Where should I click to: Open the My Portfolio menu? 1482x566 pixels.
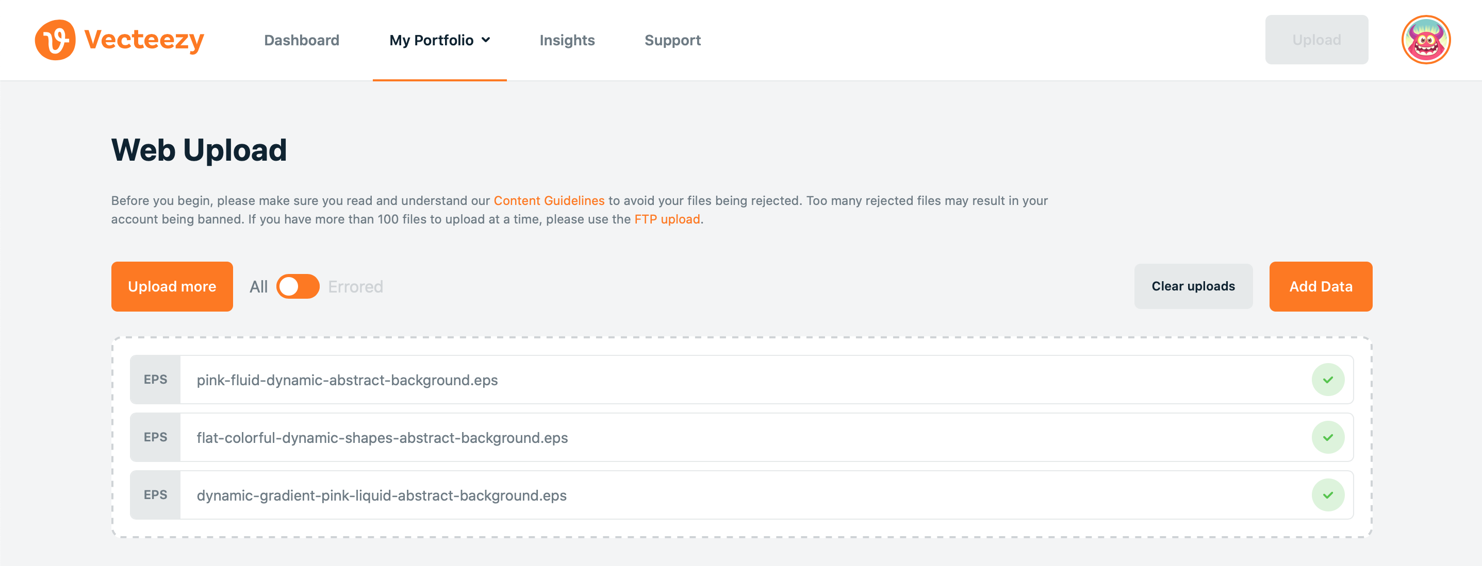click(x=439, y=40)
